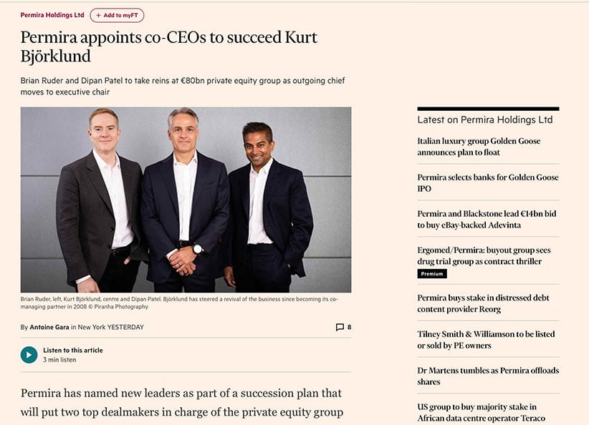
Task: Open Tilney Smith & Williamson listing story
Action: [486, 340]
